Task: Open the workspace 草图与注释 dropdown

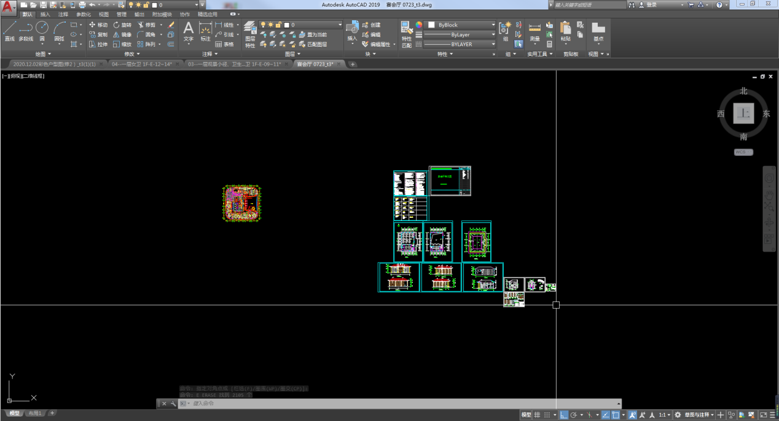Action: (x=699, y=415)
